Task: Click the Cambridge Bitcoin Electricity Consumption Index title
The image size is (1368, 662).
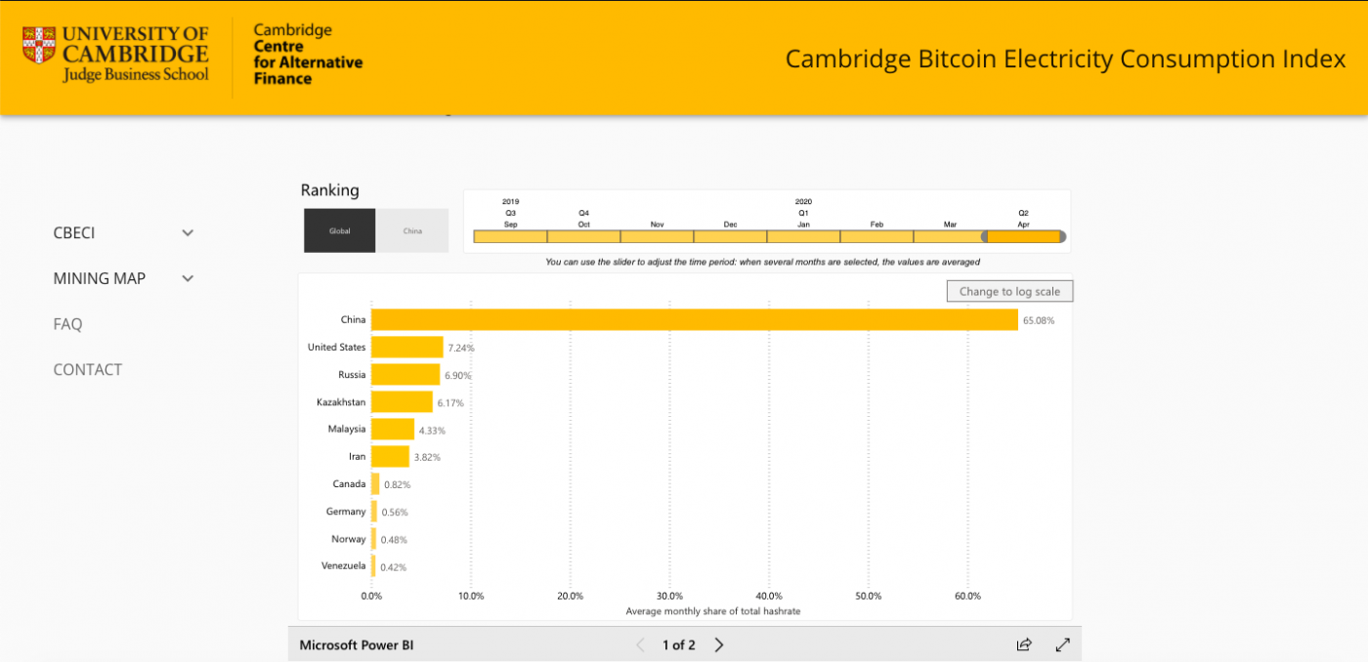Action: (x=1064, y=59)
